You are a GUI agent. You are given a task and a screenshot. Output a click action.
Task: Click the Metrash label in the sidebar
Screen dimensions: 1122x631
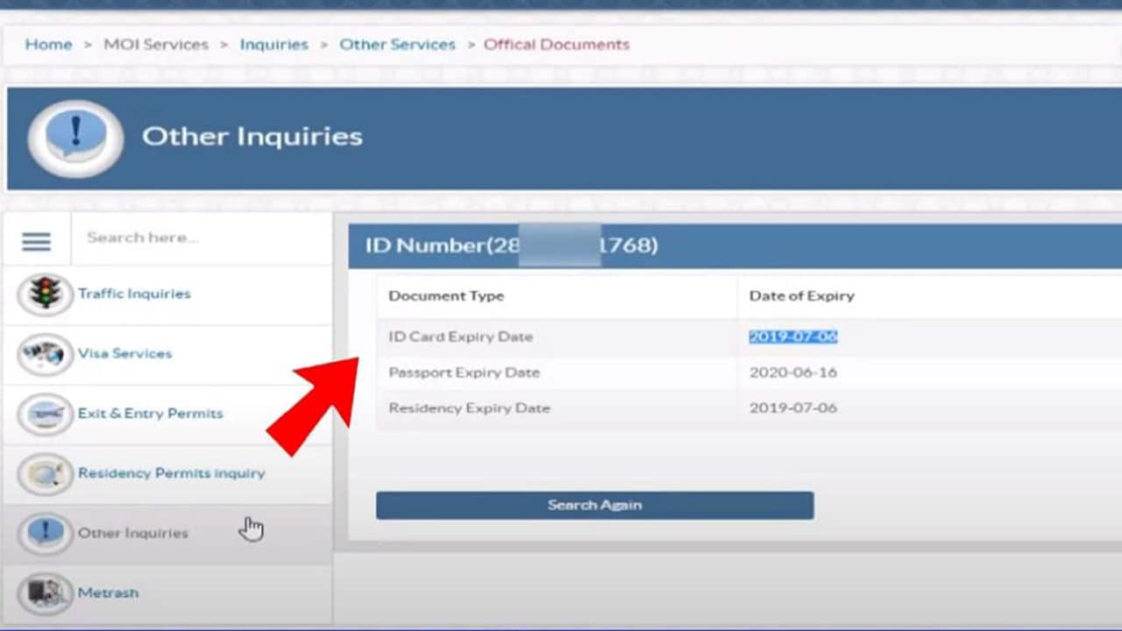coord(108,592)
